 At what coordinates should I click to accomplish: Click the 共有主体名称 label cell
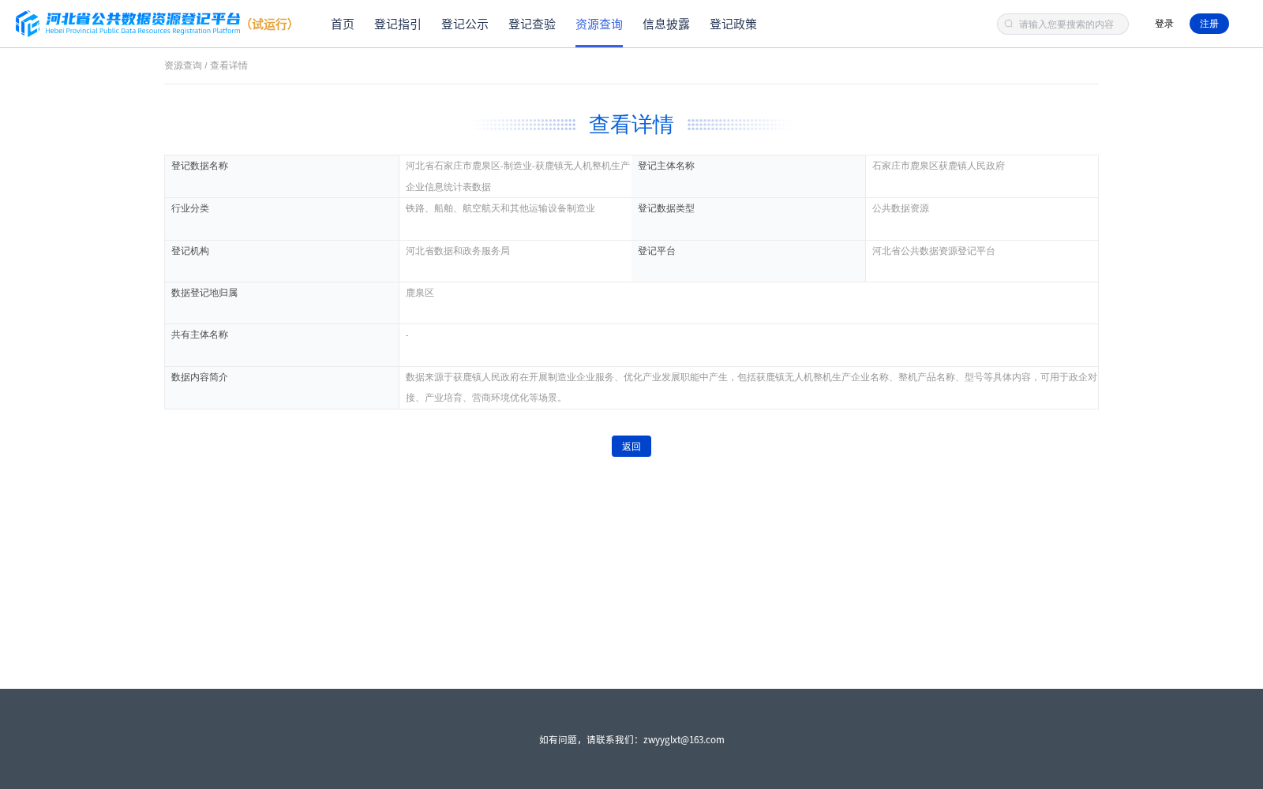coord(282,345)
